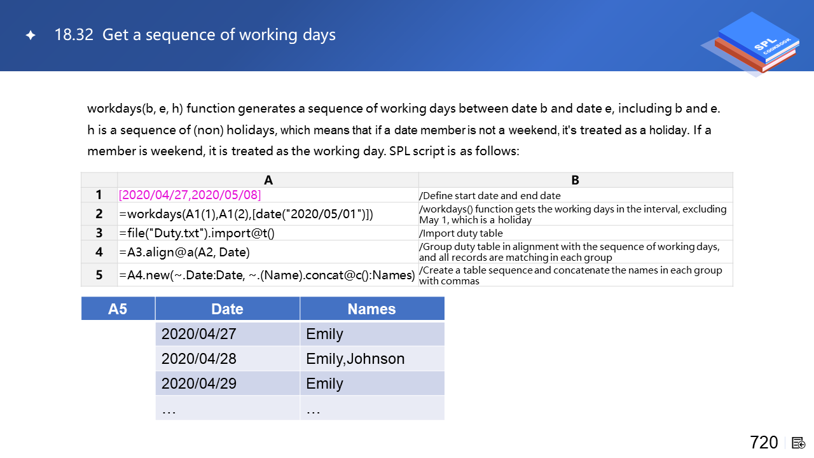Click the blue A5 result label

(118, 309)
